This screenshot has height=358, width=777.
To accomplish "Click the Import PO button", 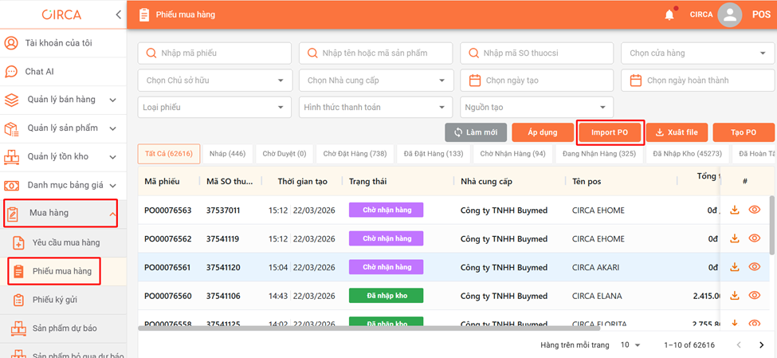I will 610,132.
